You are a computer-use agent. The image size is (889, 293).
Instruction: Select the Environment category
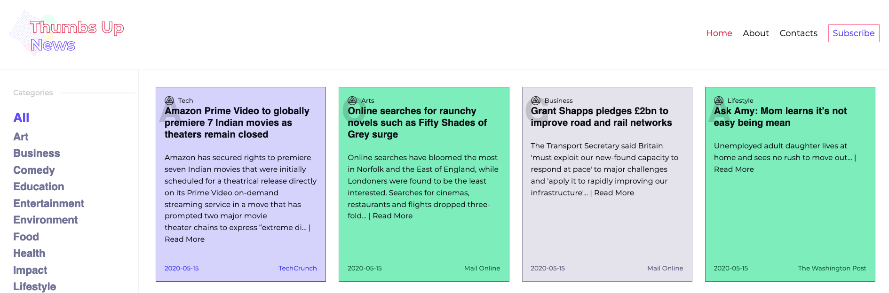point(45,220)
